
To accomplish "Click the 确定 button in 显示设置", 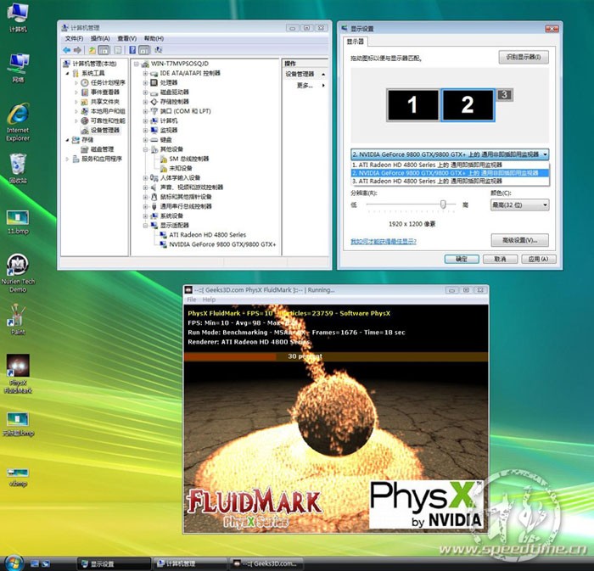I will (462, 259).
